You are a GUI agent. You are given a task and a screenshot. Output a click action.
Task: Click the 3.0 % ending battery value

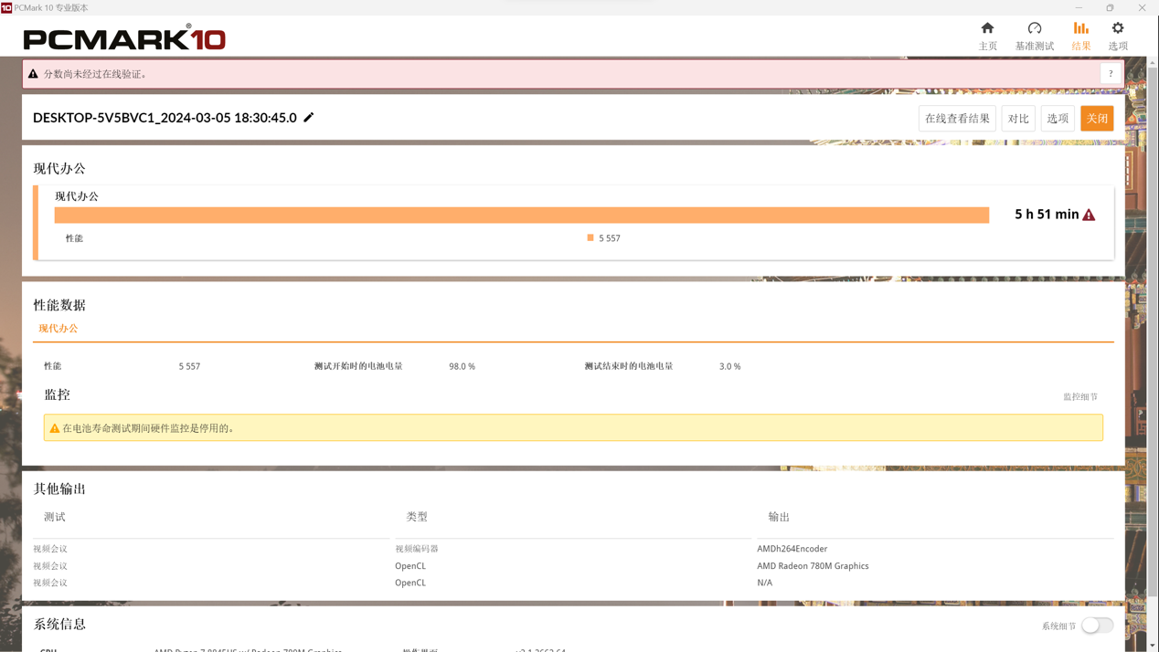click(x=729, y=366)
